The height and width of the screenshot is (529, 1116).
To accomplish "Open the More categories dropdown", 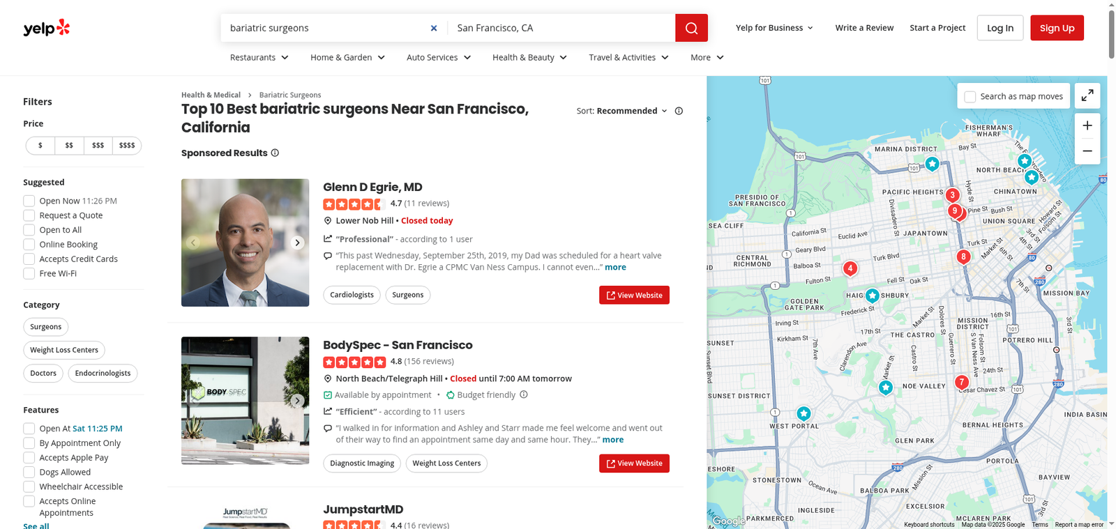I will click(x=707, y=57).
